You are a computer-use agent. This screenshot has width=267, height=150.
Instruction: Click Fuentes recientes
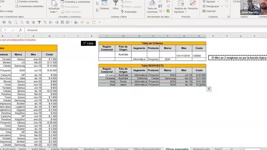[x=27, y=2]
